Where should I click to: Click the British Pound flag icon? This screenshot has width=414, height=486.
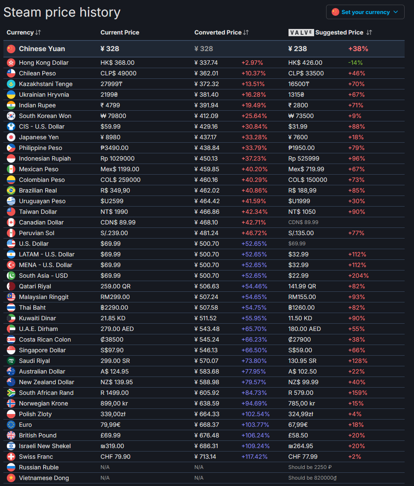pos(11,435)
